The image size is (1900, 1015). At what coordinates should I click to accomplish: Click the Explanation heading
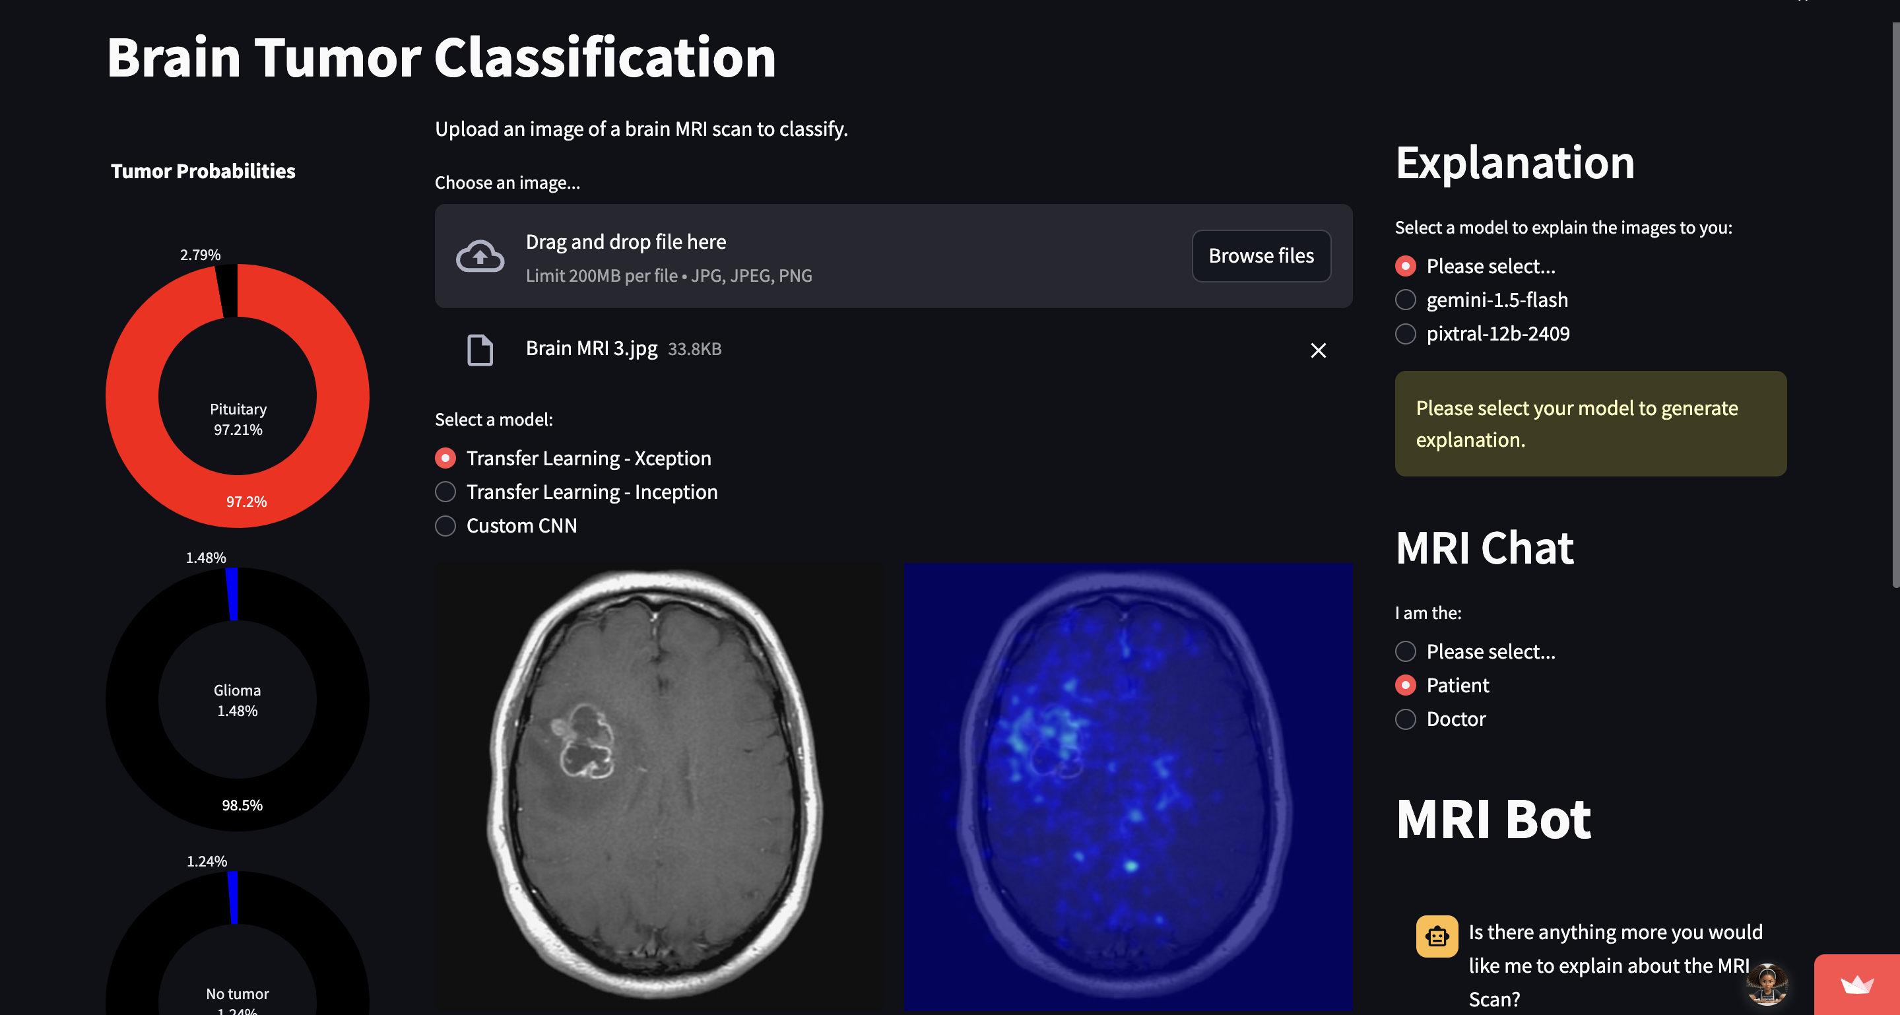pyautogui.click(x=1515, y=163)
